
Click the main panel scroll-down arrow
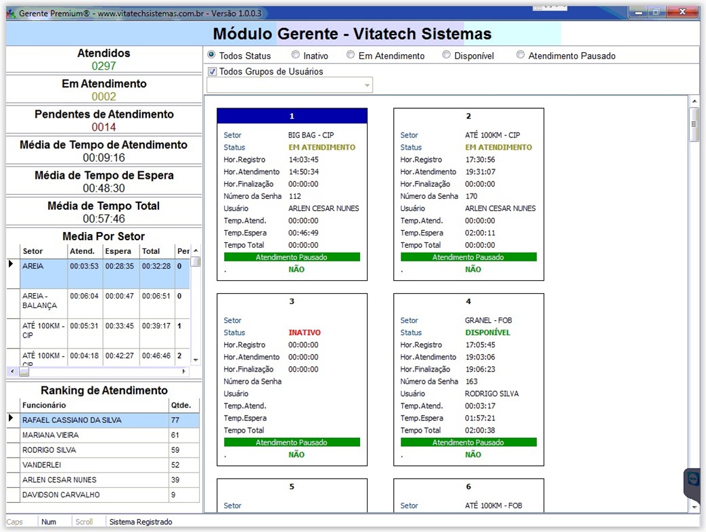[x=694, y=506]
